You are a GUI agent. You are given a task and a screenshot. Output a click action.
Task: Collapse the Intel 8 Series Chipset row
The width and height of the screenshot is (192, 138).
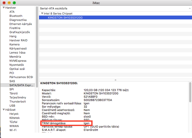tap(42, 14)
